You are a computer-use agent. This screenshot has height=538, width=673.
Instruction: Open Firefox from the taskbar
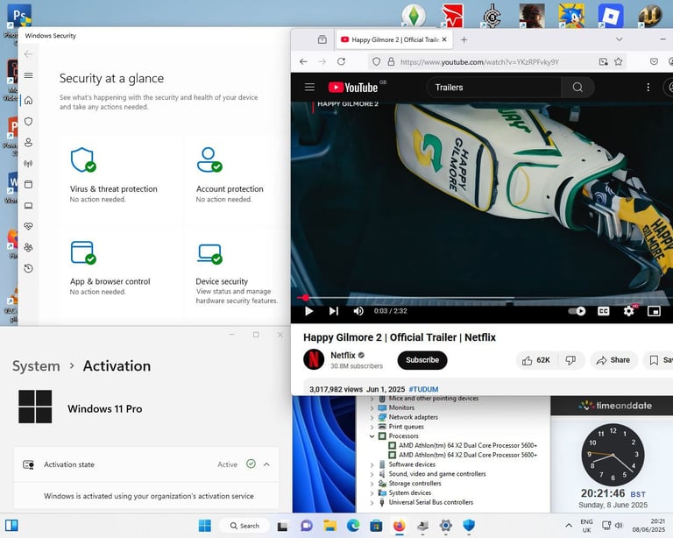pos(400,525)
